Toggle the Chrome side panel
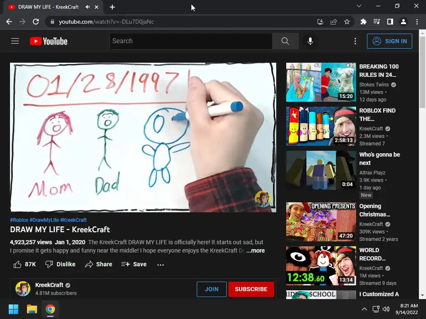 pos(390,22)
